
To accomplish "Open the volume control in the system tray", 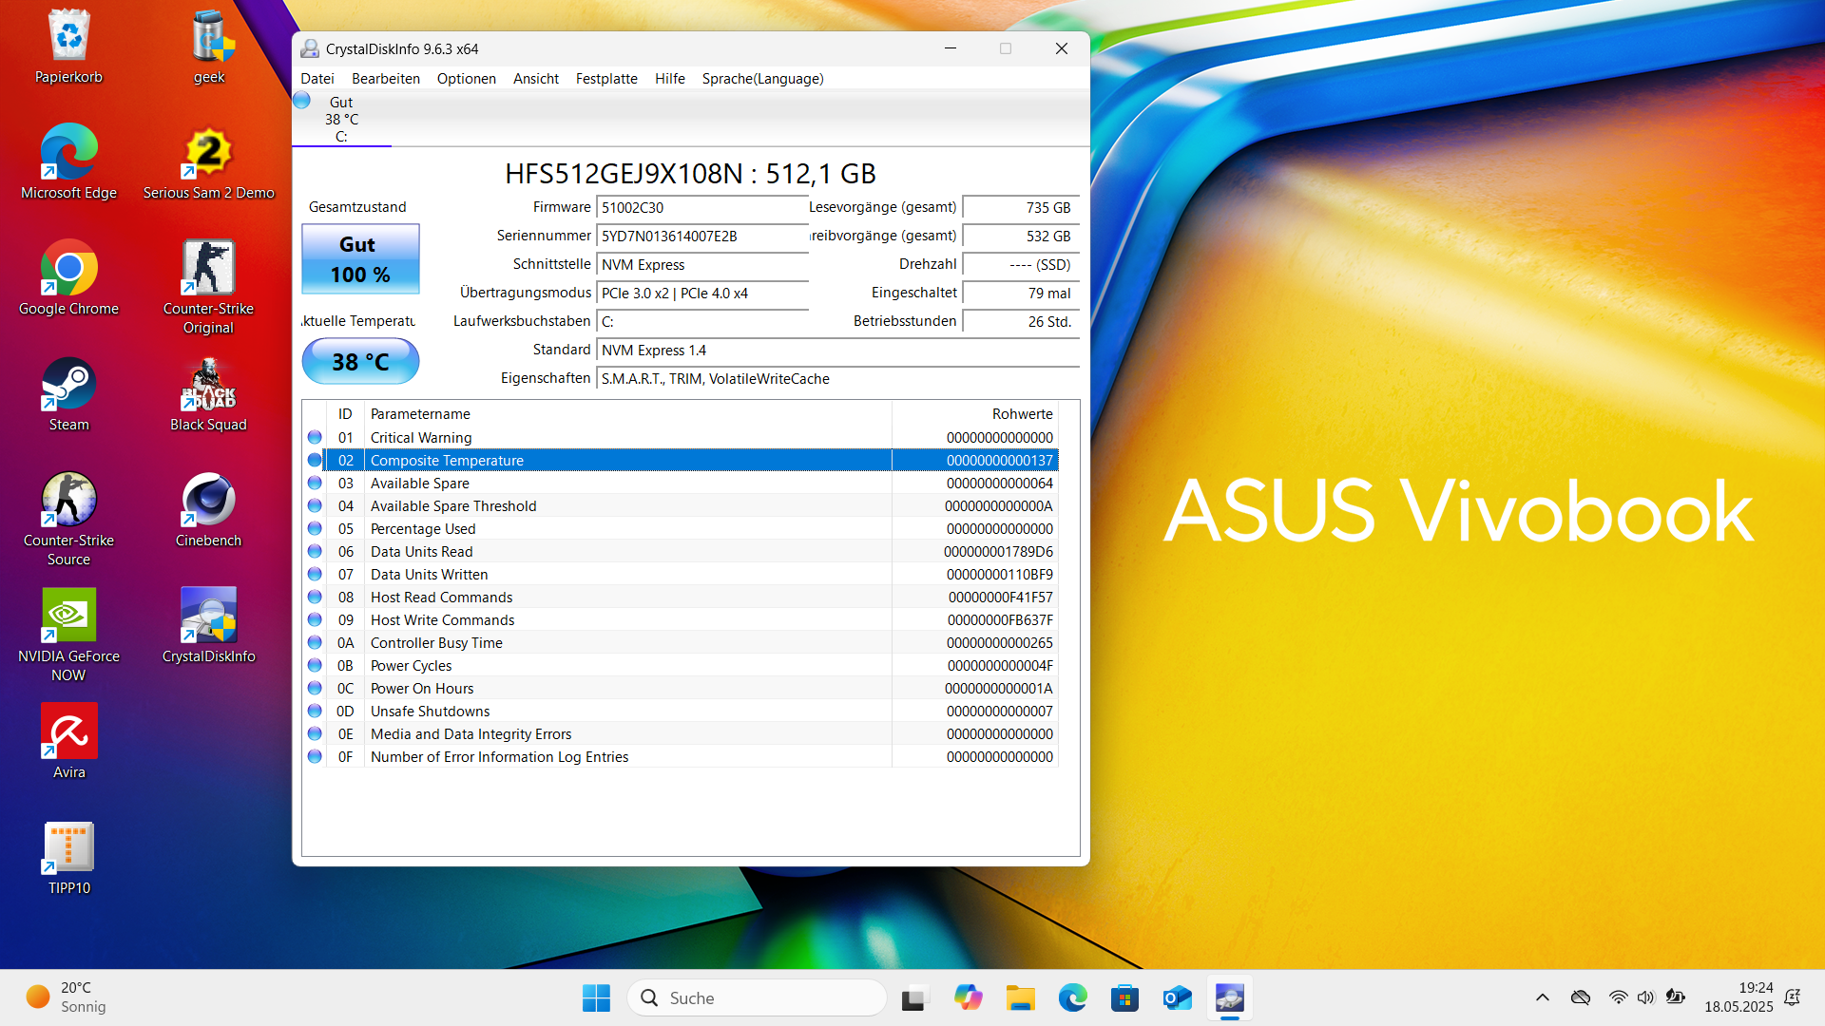I will [1645, 997].
